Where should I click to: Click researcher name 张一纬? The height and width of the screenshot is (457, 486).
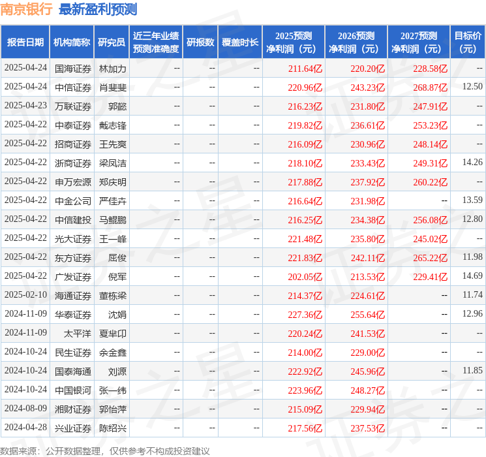pos(112,390)
